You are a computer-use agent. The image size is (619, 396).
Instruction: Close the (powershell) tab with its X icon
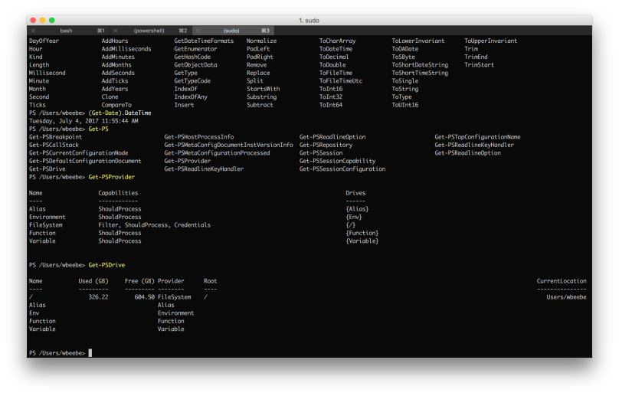(x=115, y=31)
